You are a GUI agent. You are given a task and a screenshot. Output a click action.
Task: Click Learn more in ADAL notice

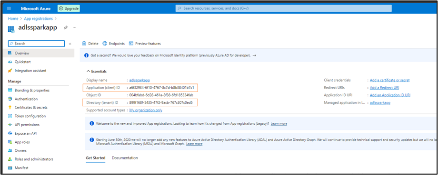[194, 144]
